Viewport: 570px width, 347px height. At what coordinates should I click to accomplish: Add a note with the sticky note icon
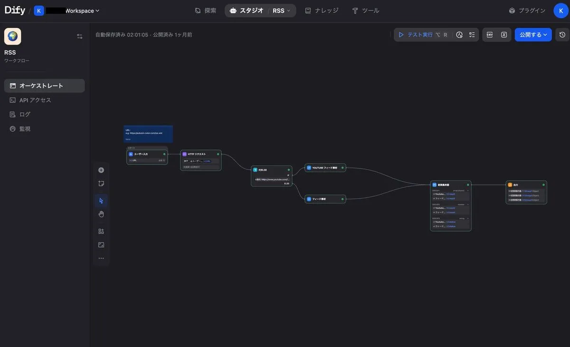[101, 183]
